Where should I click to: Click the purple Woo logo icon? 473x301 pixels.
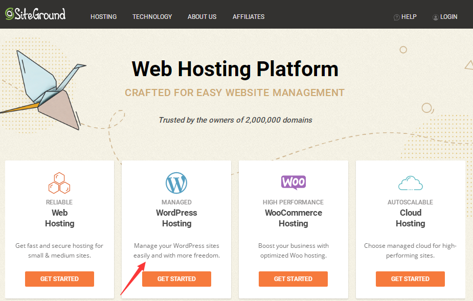click(293, 182)
